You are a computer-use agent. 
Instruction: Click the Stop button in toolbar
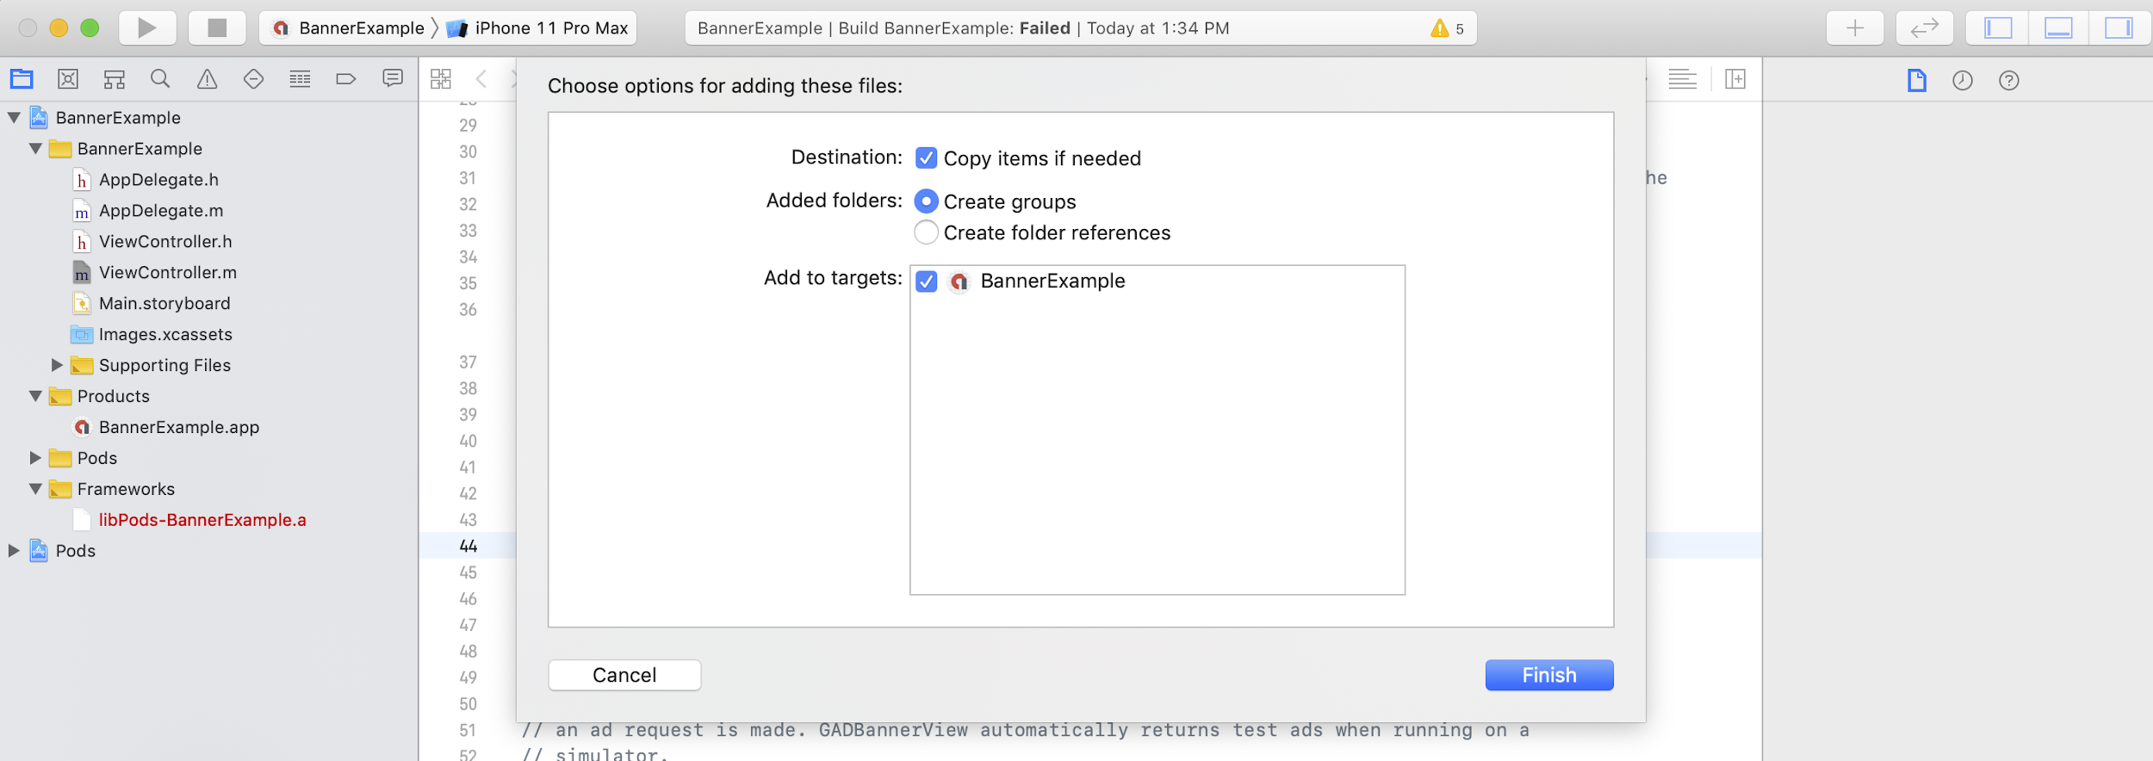click(x=217, y=28)
